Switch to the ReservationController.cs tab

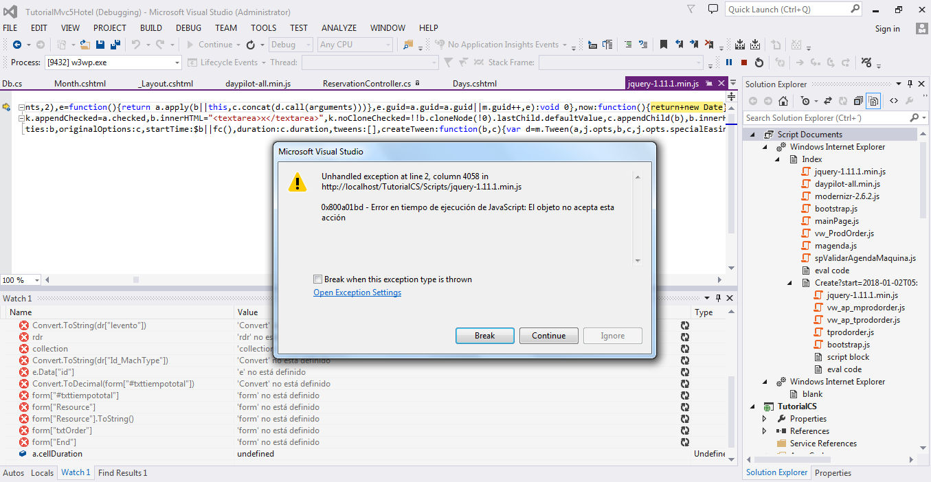point(367,84)
